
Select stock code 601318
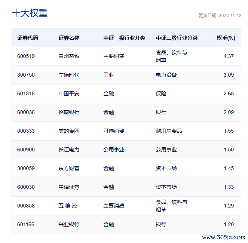pos(26,93)
